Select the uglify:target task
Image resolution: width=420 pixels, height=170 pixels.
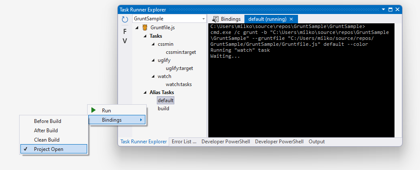(179, 68)
